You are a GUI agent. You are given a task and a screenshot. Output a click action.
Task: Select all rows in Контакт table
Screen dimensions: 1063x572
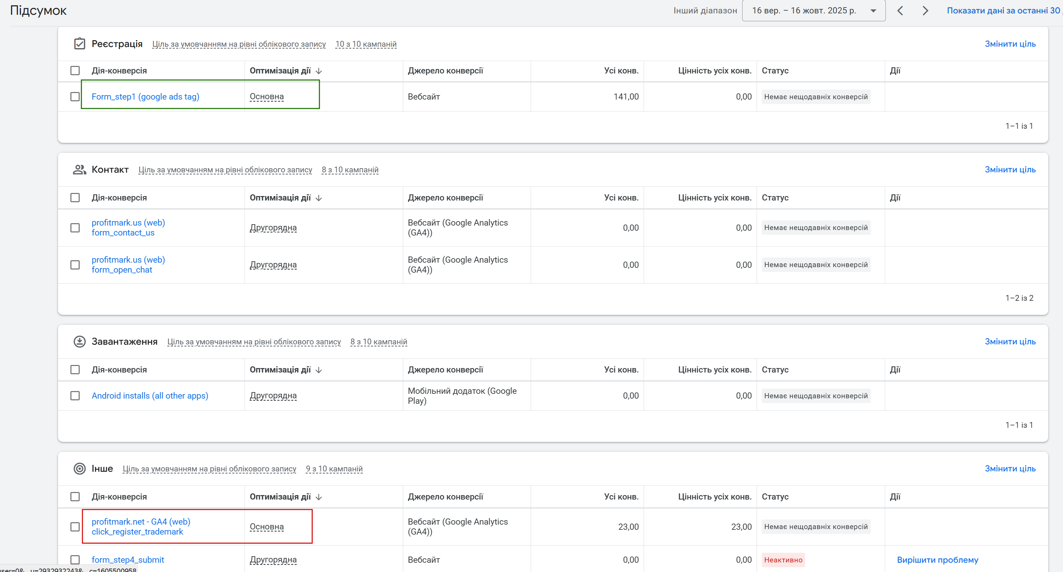[75, 197]
